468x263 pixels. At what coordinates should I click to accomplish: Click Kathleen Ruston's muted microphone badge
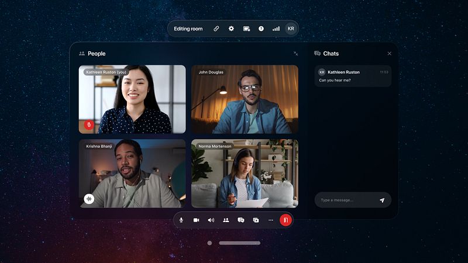click(x=89, y=124)
